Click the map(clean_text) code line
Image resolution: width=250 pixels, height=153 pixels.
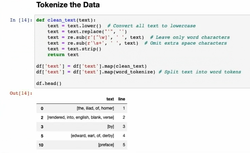tap(91, 66)
